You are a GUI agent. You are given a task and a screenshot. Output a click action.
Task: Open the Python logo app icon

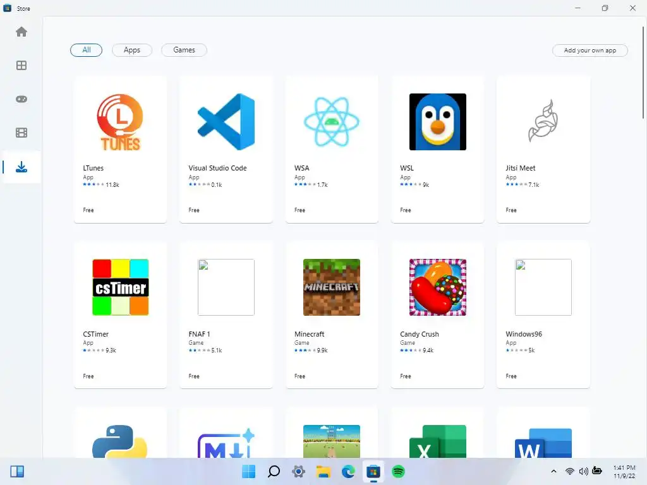(119, 441)
